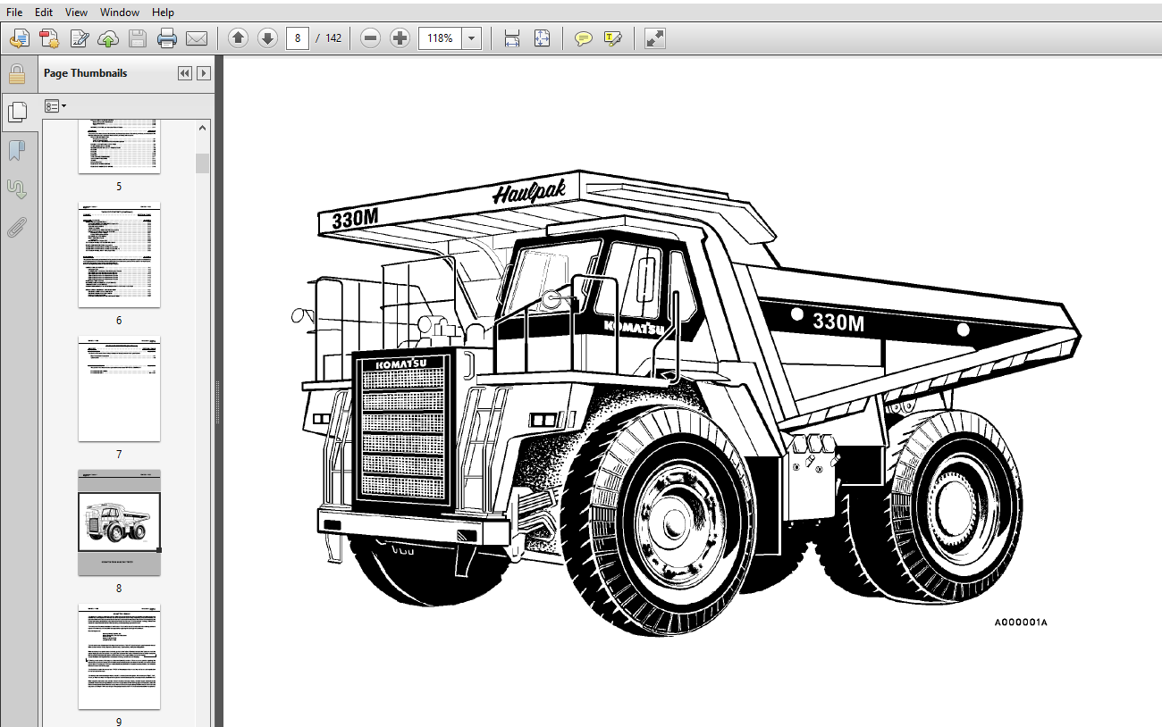Image resolution: width=1162 pixels, height=727 pixels.
Task: Click the zoom out minus button
Action: (x=371, y=38)
